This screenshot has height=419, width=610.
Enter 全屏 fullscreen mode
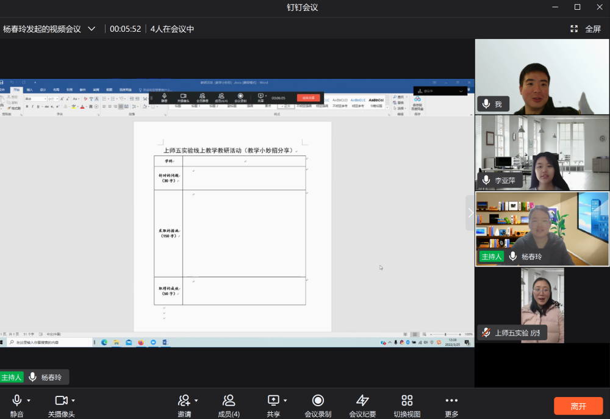click(586, 29)
